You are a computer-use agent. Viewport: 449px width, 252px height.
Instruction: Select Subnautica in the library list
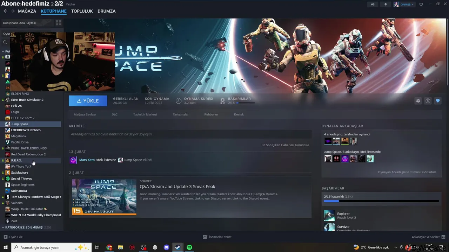19,191
